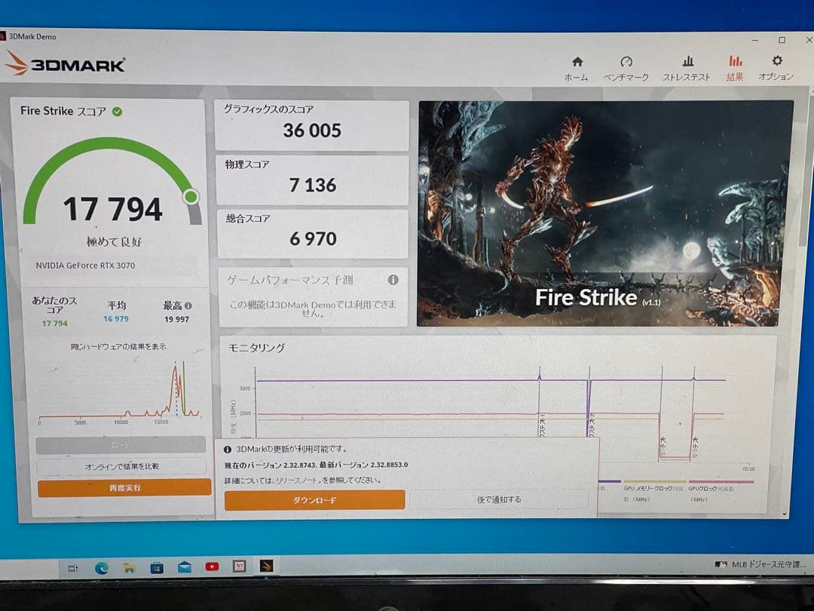Open オプション settings gear tab

[776, 69]
